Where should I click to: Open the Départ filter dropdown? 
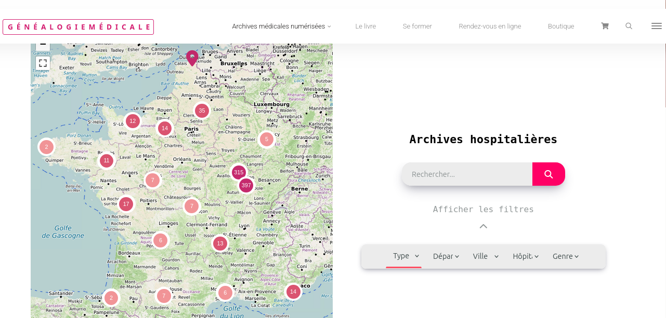point(446,256)
